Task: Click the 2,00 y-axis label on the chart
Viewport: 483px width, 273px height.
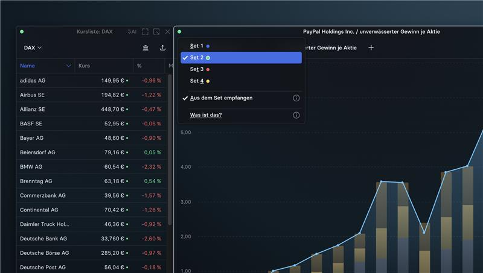Action: click(x=186, y=236)
